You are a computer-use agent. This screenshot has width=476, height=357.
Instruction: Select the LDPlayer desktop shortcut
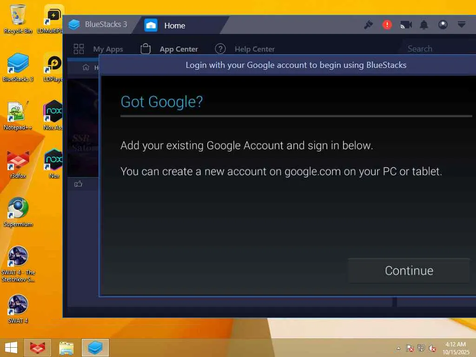click(53, 67)
